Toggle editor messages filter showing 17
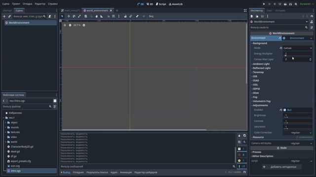Image resolution: width=316 pixels, height=177 pixels. tap(241, 166)
